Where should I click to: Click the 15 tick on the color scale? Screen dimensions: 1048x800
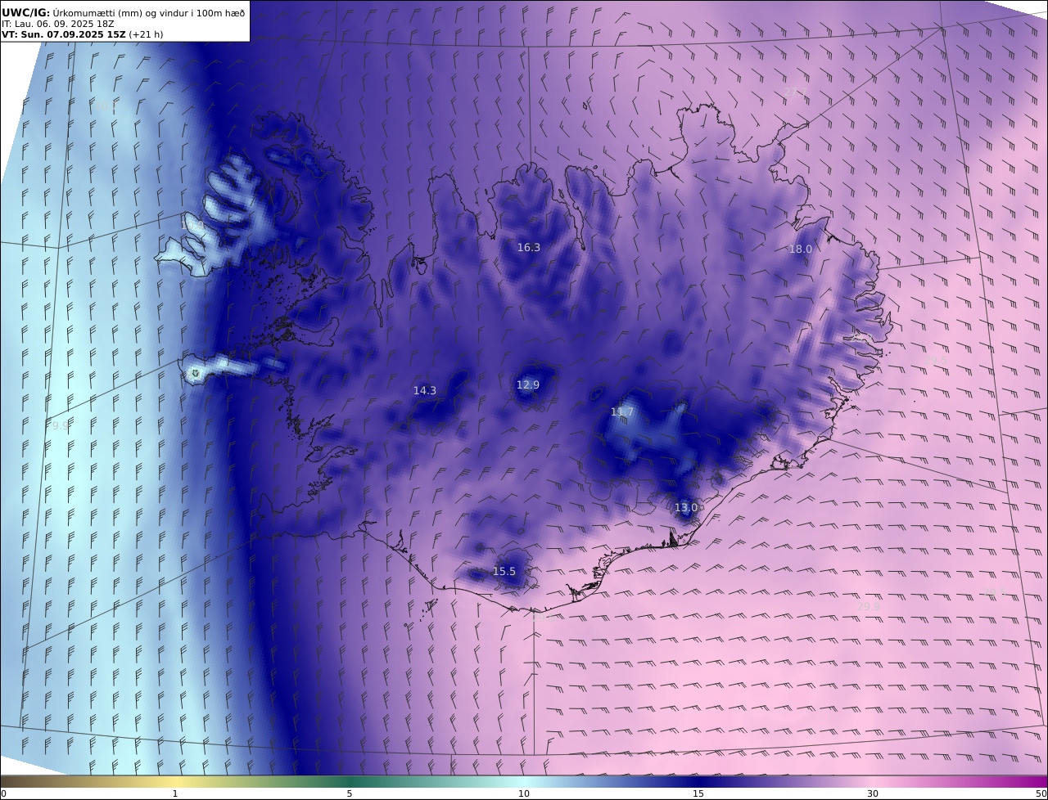(698, 793)
